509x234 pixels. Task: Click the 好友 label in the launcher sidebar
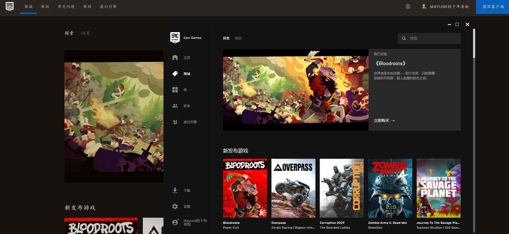[x=187, y=106]
